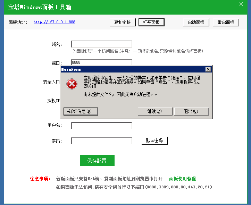Viewport: 251px width, 205px height.
Task: Open the panel address link http://127.0.0.1:888
Action: (x=54, y=22)
